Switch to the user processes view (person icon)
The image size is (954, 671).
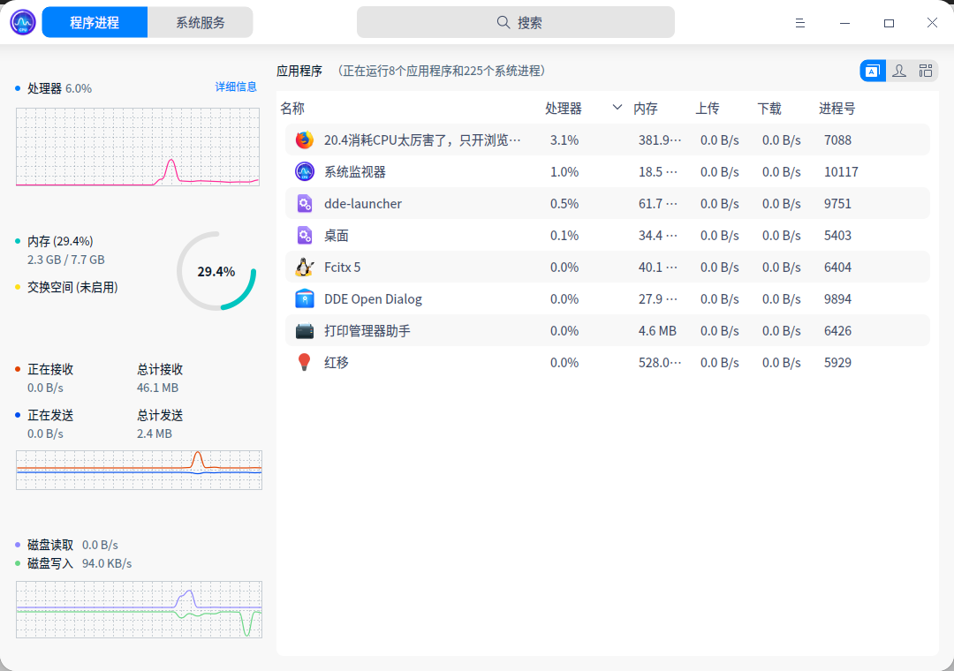(899, 71)
